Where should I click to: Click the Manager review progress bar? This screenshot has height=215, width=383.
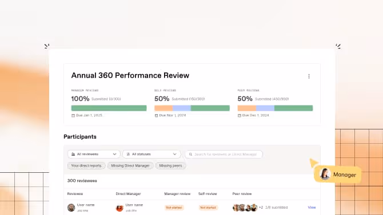point(109,108)
